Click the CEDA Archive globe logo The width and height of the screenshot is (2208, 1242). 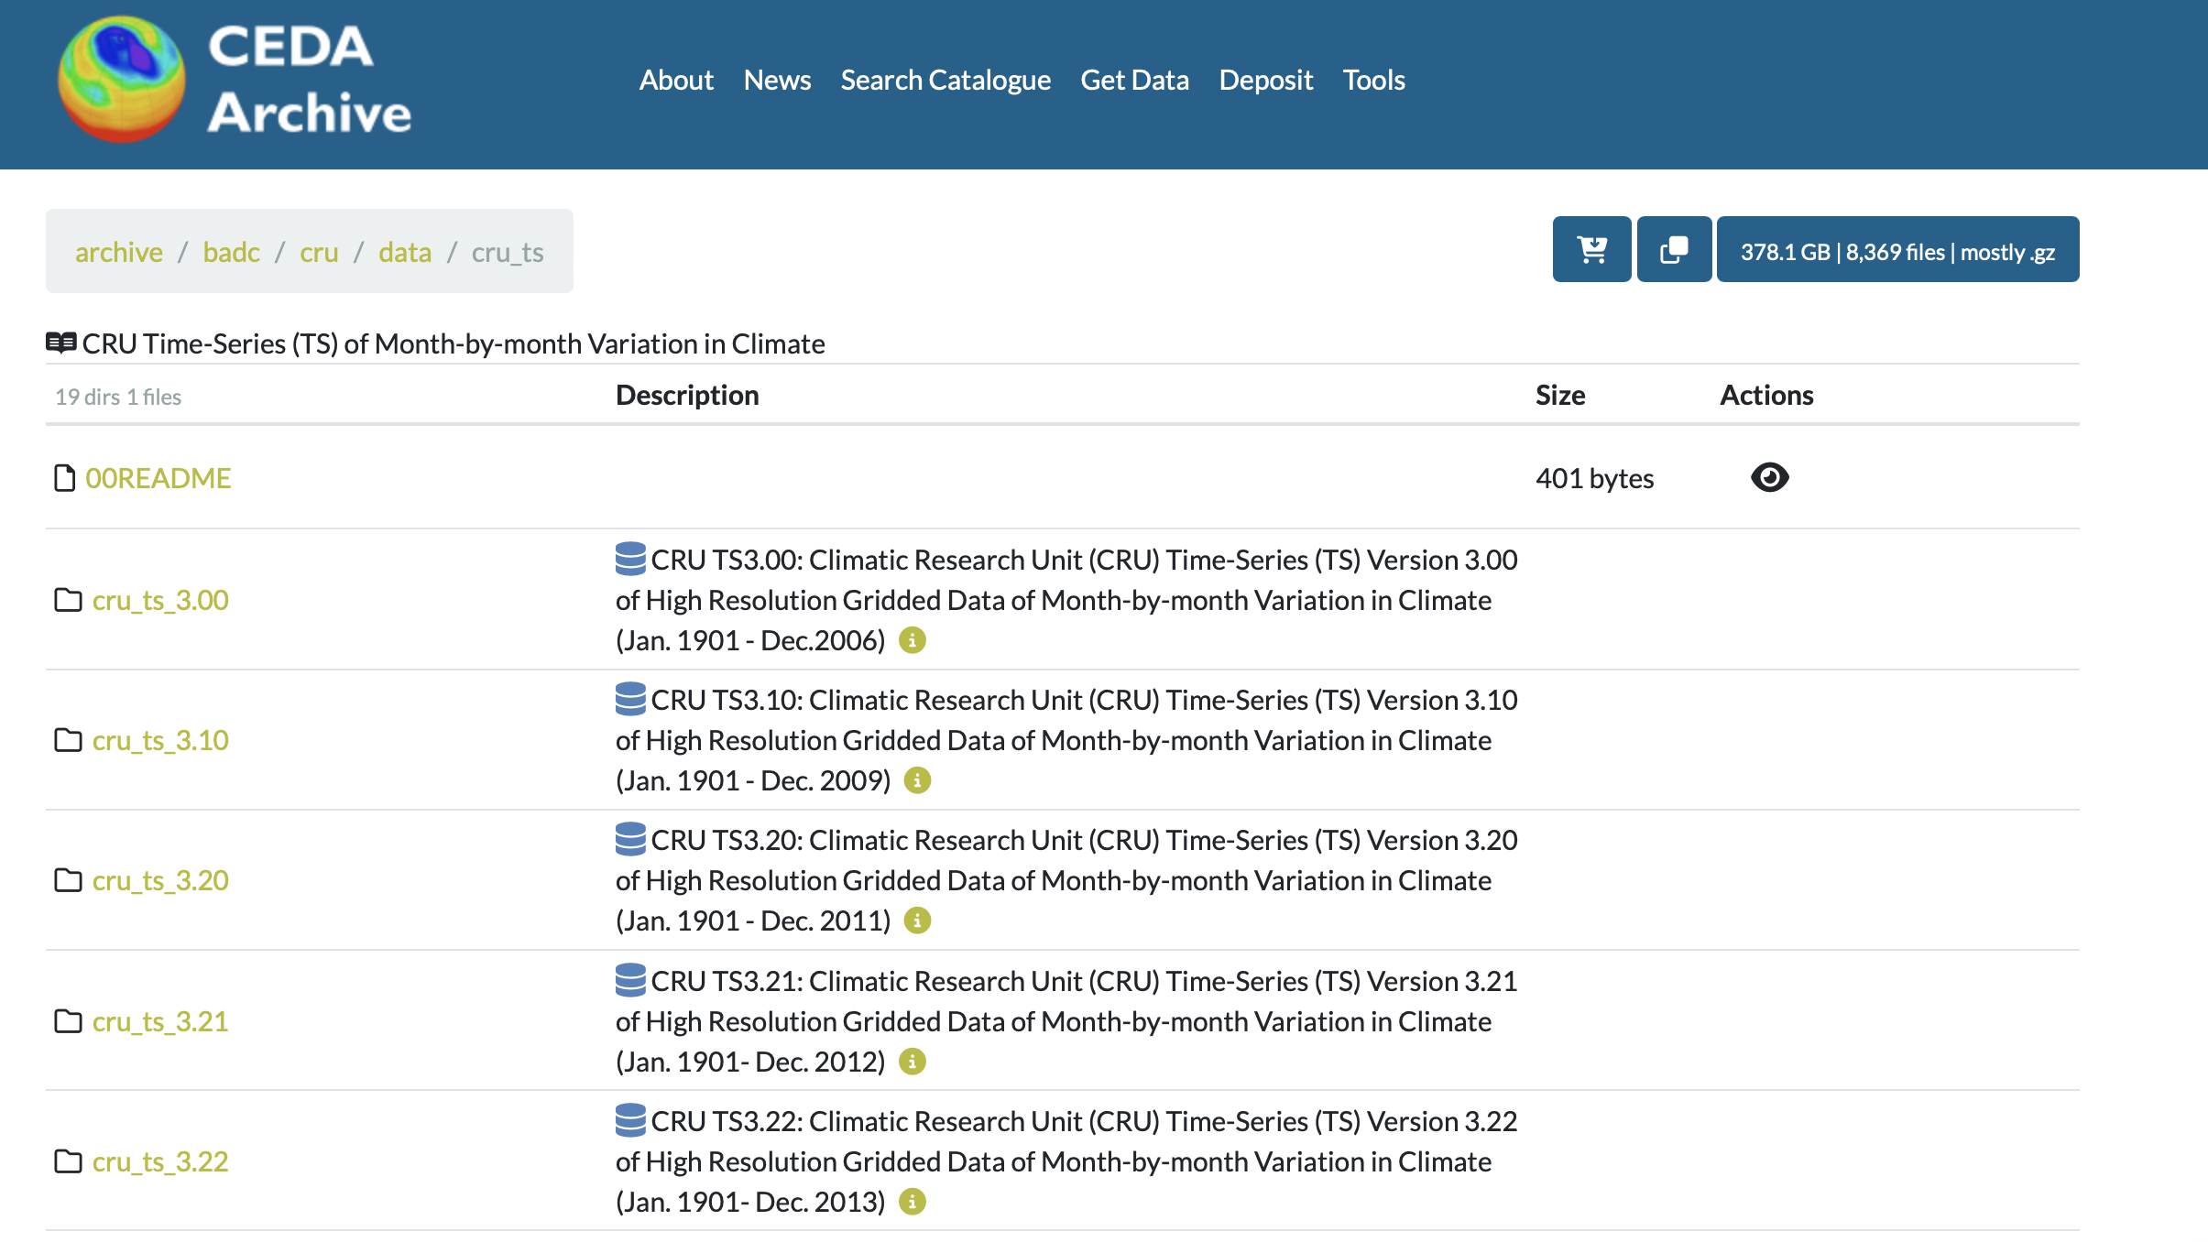pyautogui.click(x=121, y=80)
